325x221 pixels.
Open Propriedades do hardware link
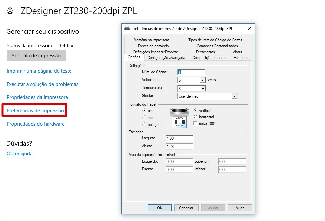[x=35, y=124]
